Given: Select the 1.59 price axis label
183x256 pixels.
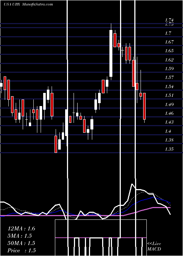Looking at the screenshot, I should click(169, 69).
